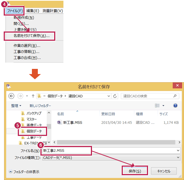Select the EX-TREND folder in tree

(33, 143)
